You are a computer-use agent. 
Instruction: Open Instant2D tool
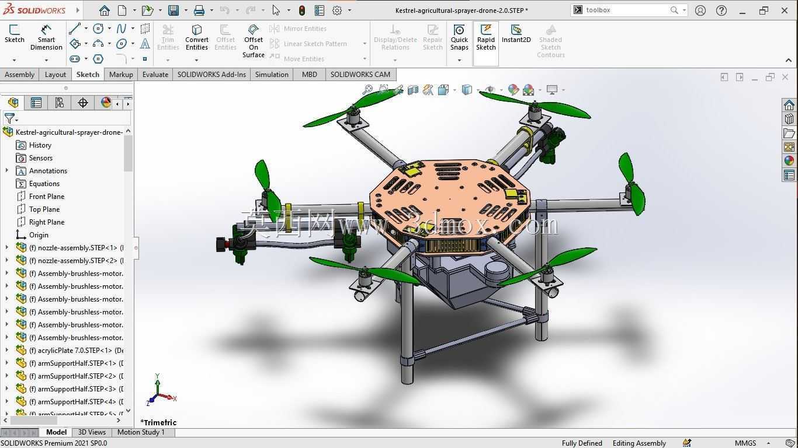tap(516, 34)
